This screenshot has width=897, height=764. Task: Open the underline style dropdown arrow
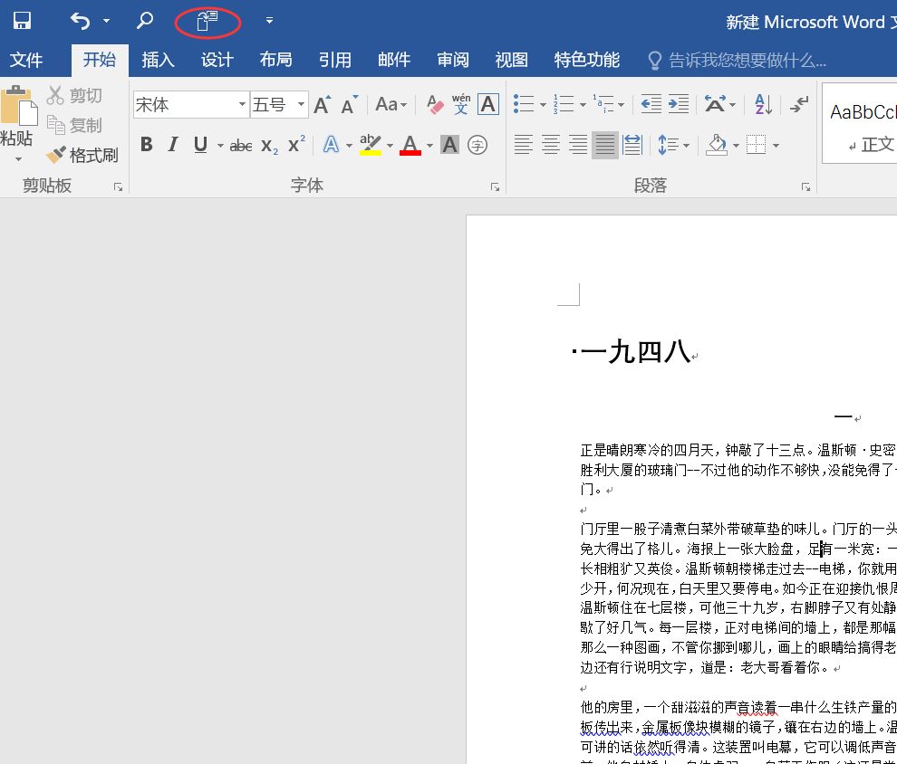(220, 146)
